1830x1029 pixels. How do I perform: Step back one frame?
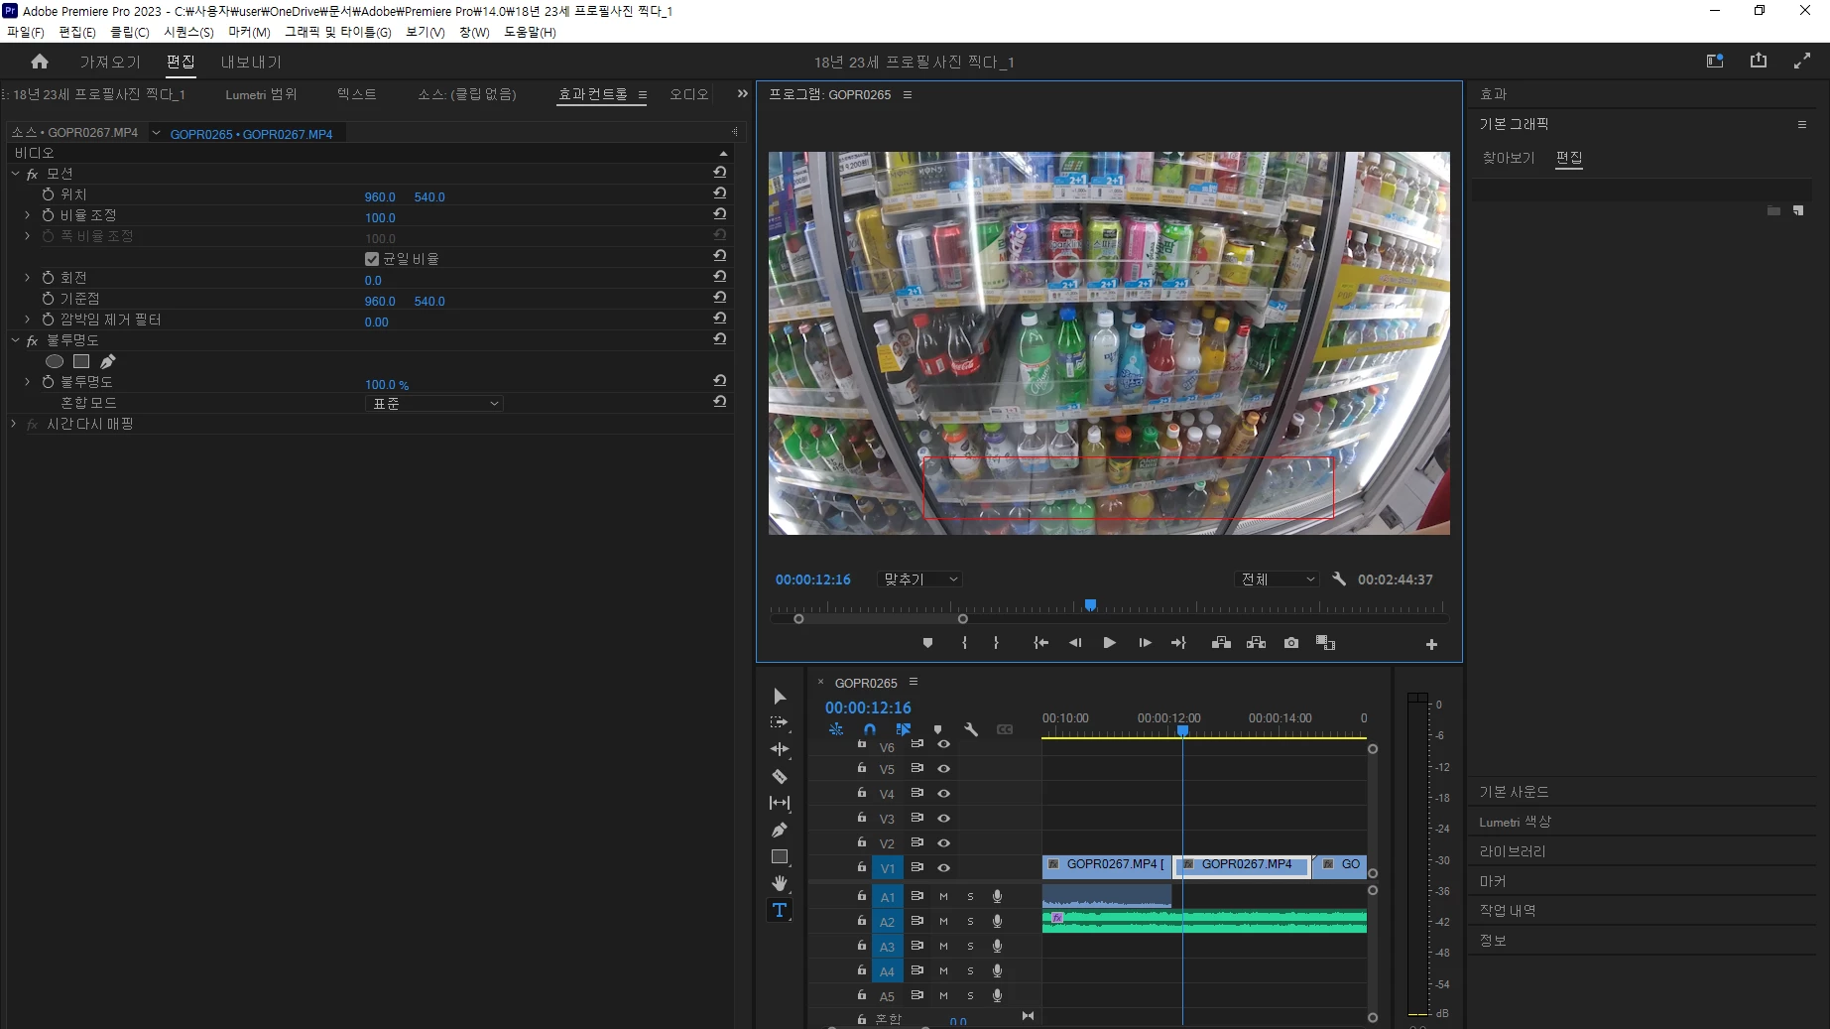point(1075,643)
